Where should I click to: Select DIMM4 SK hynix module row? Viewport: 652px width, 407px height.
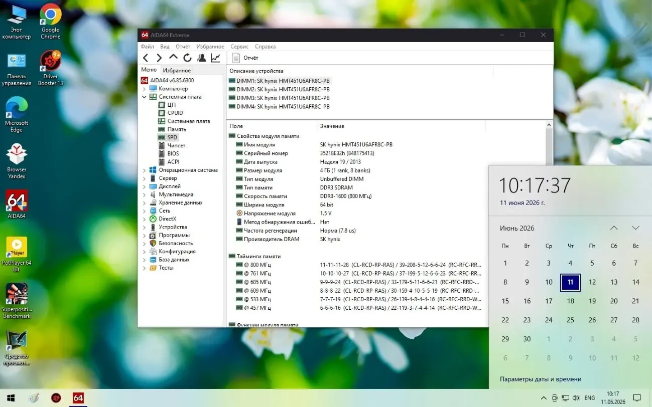click(x=280, y=106)
